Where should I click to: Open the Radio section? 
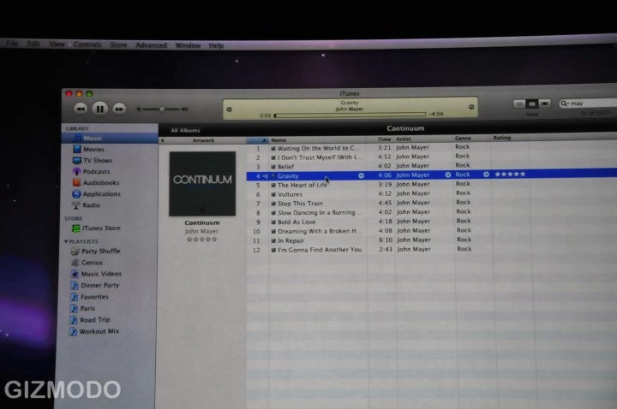point(87,205)
